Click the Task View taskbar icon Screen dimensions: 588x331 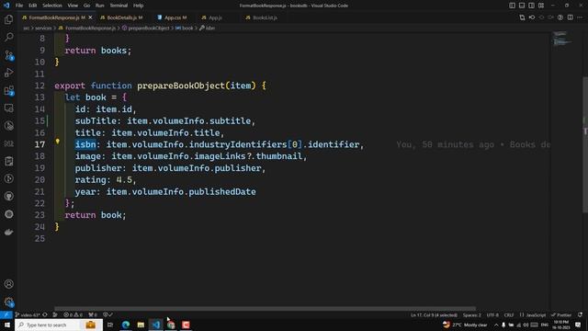click(x=110, y=325)
